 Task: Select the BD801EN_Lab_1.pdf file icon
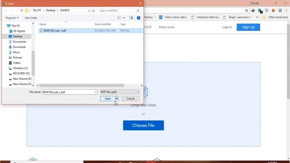tap(41, 31)
